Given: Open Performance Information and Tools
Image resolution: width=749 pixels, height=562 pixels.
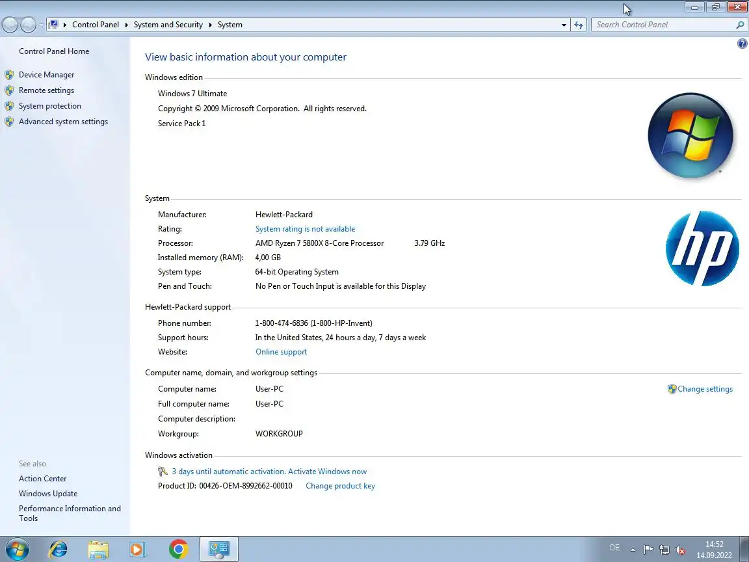Looking at the screenshot, I should pyautogui.click(x=70, y=513).
